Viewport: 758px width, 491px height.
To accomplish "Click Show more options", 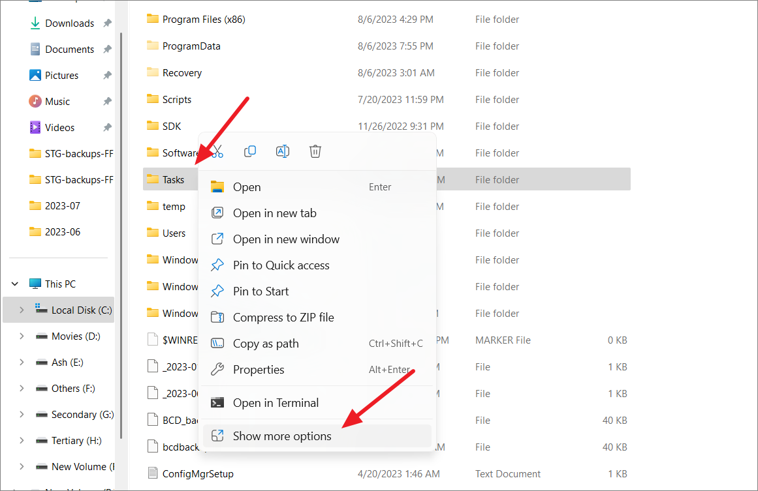I will point(282,436).
